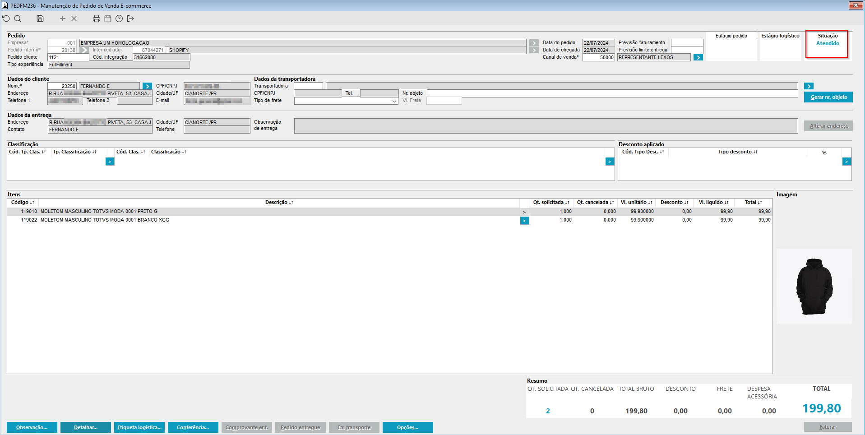Viewport: 865px width, 435px height.
Task: Open detail arrow for item 119022
Action: click(524, 221)
